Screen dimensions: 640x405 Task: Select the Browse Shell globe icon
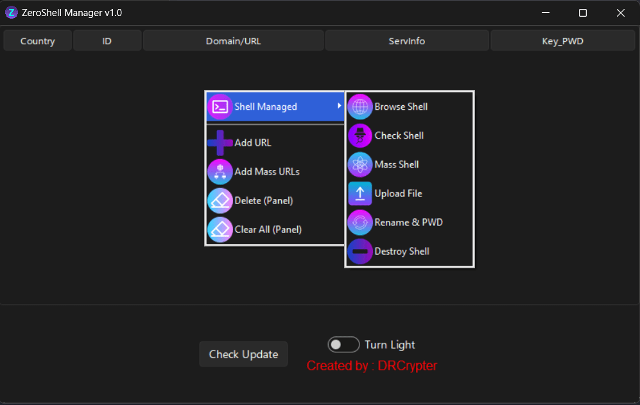click(x=360, y=107)
